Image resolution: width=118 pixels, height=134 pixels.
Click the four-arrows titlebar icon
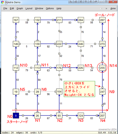(81, 2)
